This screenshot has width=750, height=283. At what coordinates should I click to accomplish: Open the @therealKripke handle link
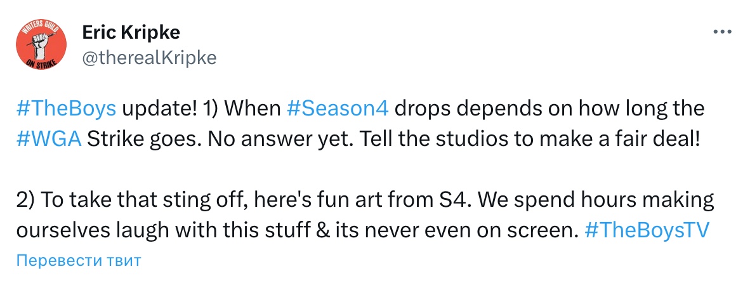pos(149,58)
